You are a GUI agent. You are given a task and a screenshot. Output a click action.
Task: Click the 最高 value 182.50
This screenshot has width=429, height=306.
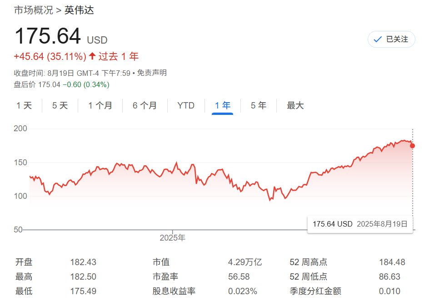click(83, 277)
